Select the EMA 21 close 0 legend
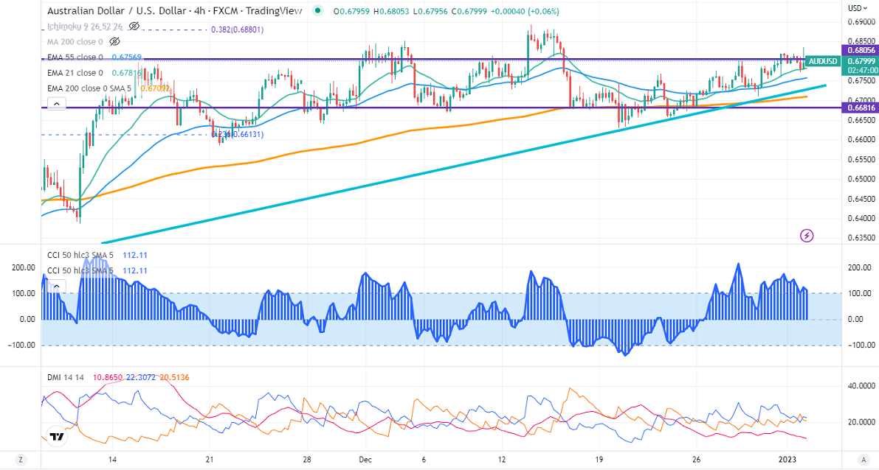This screenshot has height=470, width=879. (75, 73)
